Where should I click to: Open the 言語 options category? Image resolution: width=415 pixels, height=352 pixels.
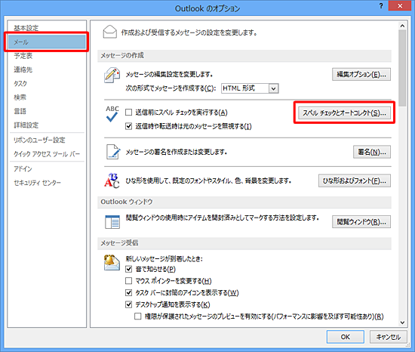click(47, 111)
